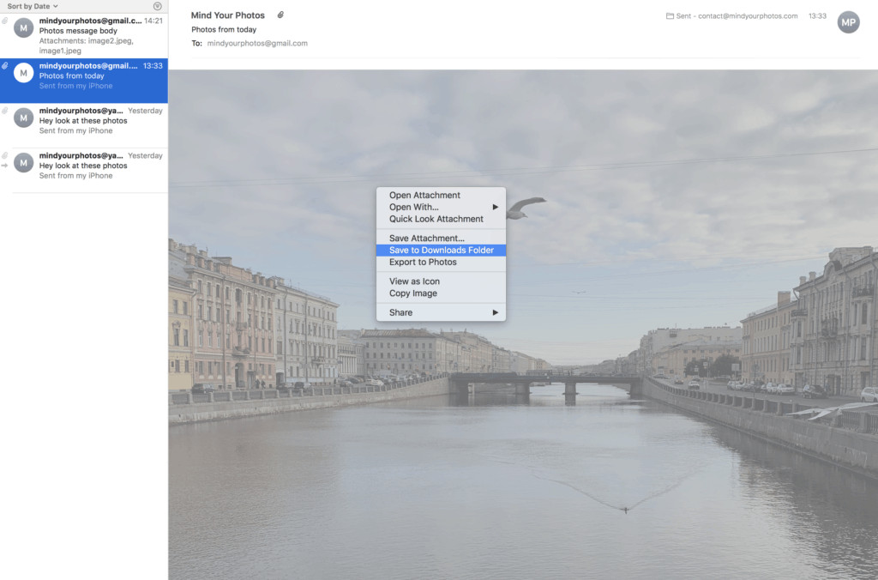Screen dimensions: 878x580
Task: Select Copy Image from context menu
Action: [x=442, y=293]
